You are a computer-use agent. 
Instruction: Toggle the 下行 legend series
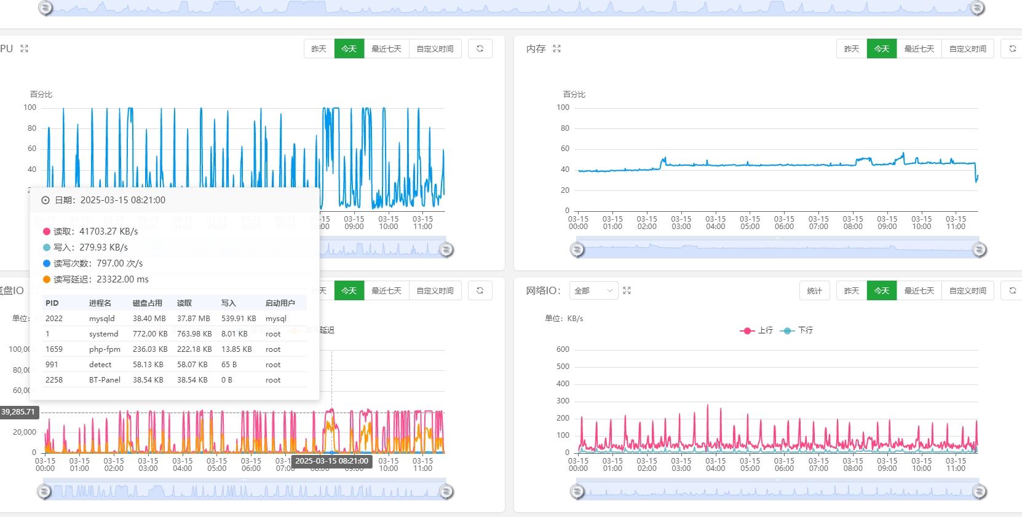[x=796, y=330]
